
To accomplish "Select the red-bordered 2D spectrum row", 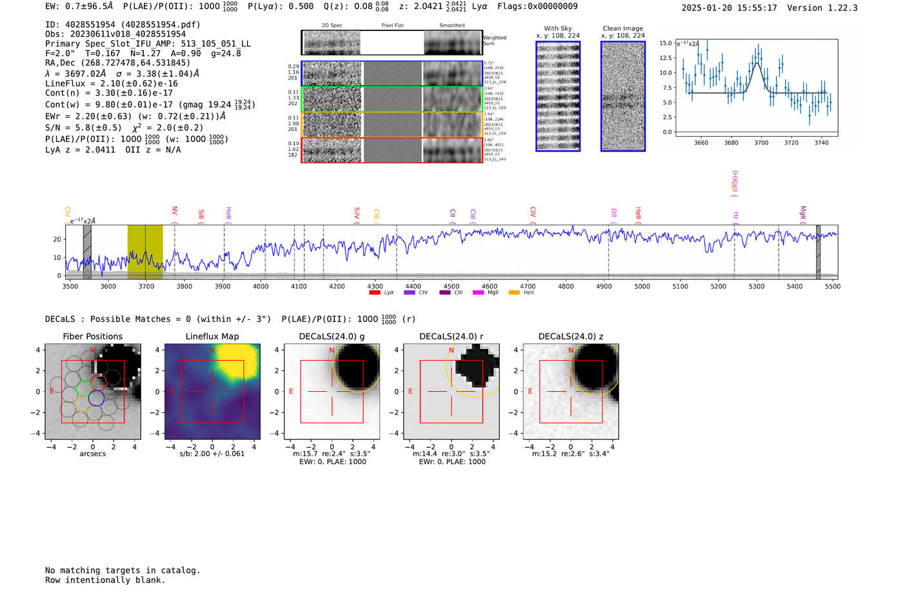I will (x=392, y=150).
